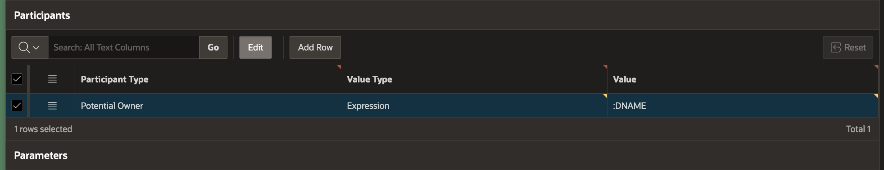Click the Reset icon in the toolbar
884x170 pixels.
(x=836, y=47)
